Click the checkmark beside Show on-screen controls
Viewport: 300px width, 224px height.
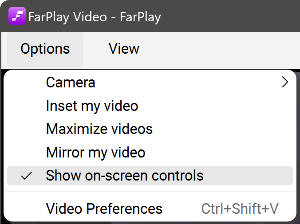27,176
